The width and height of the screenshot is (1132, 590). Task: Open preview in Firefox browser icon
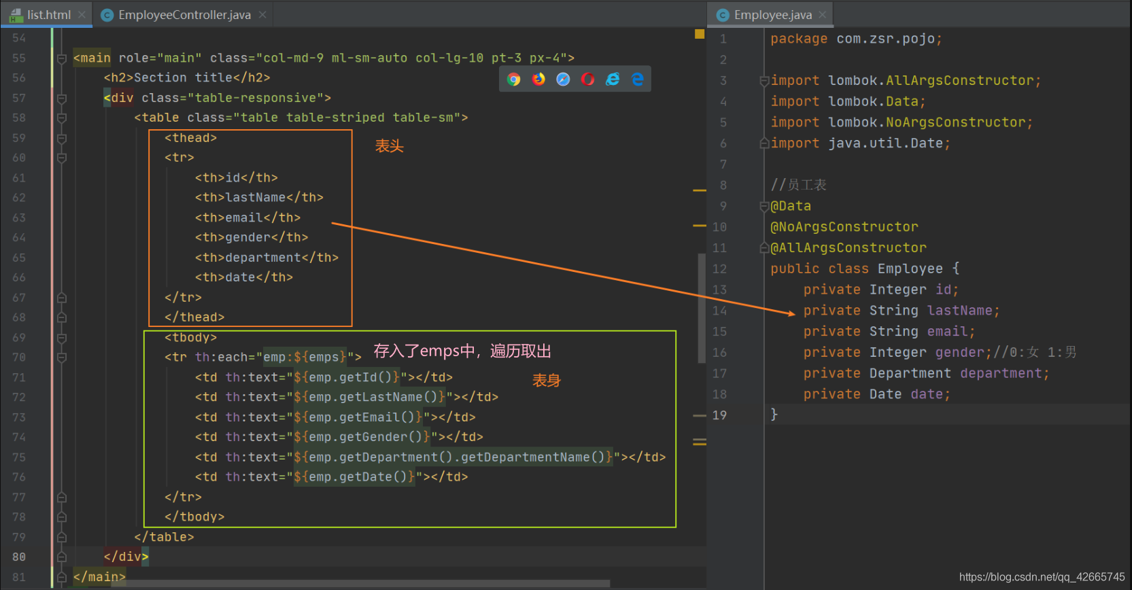tap(538, 80)
